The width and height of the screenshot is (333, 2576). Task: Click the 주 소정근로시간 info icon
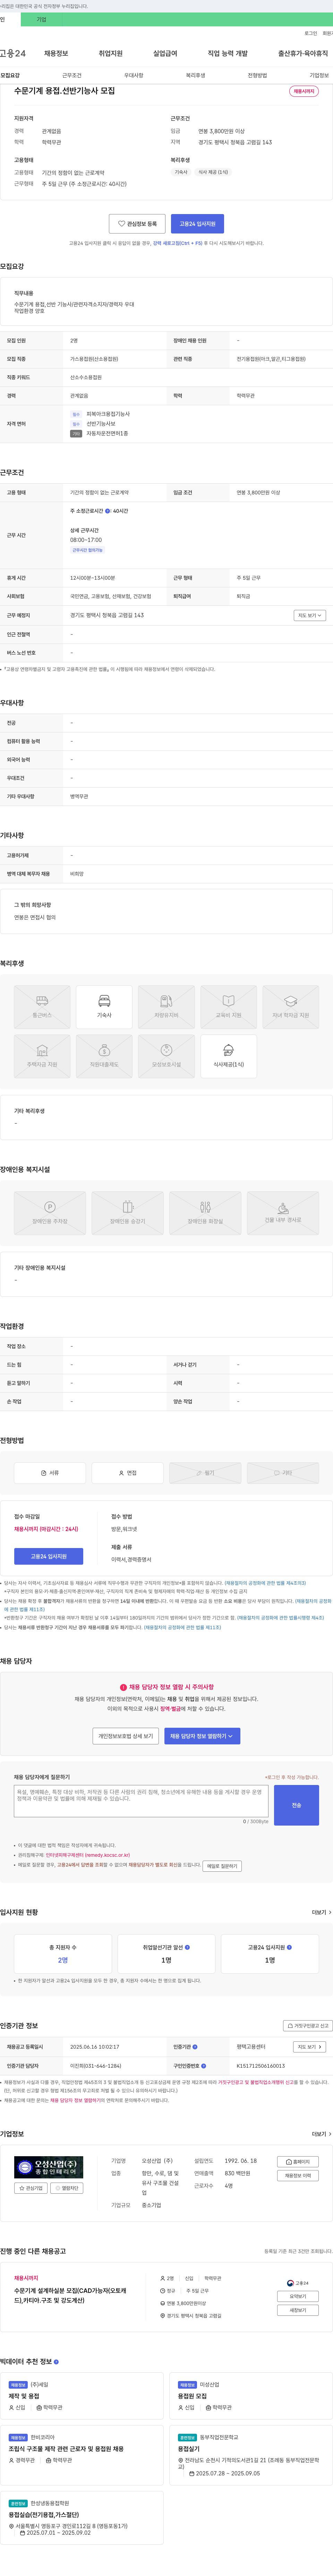click(x=108, y=511)
